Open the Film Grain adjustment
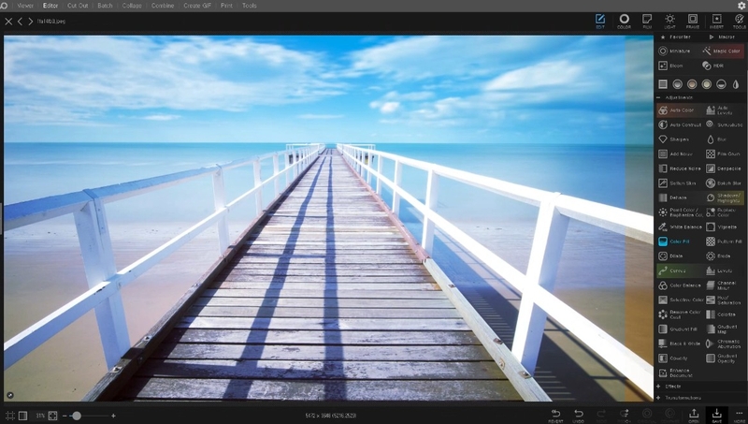Image resolution: width=748 pixels, height=424 pixels. pyautogui.click(x=724, y=154)
